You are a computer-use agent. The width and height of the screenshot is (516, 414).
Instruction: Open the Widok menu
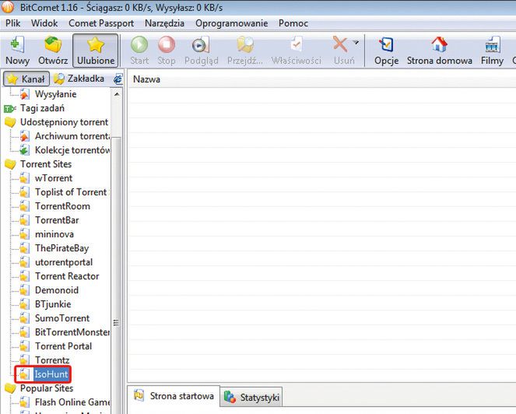point(44,23)
